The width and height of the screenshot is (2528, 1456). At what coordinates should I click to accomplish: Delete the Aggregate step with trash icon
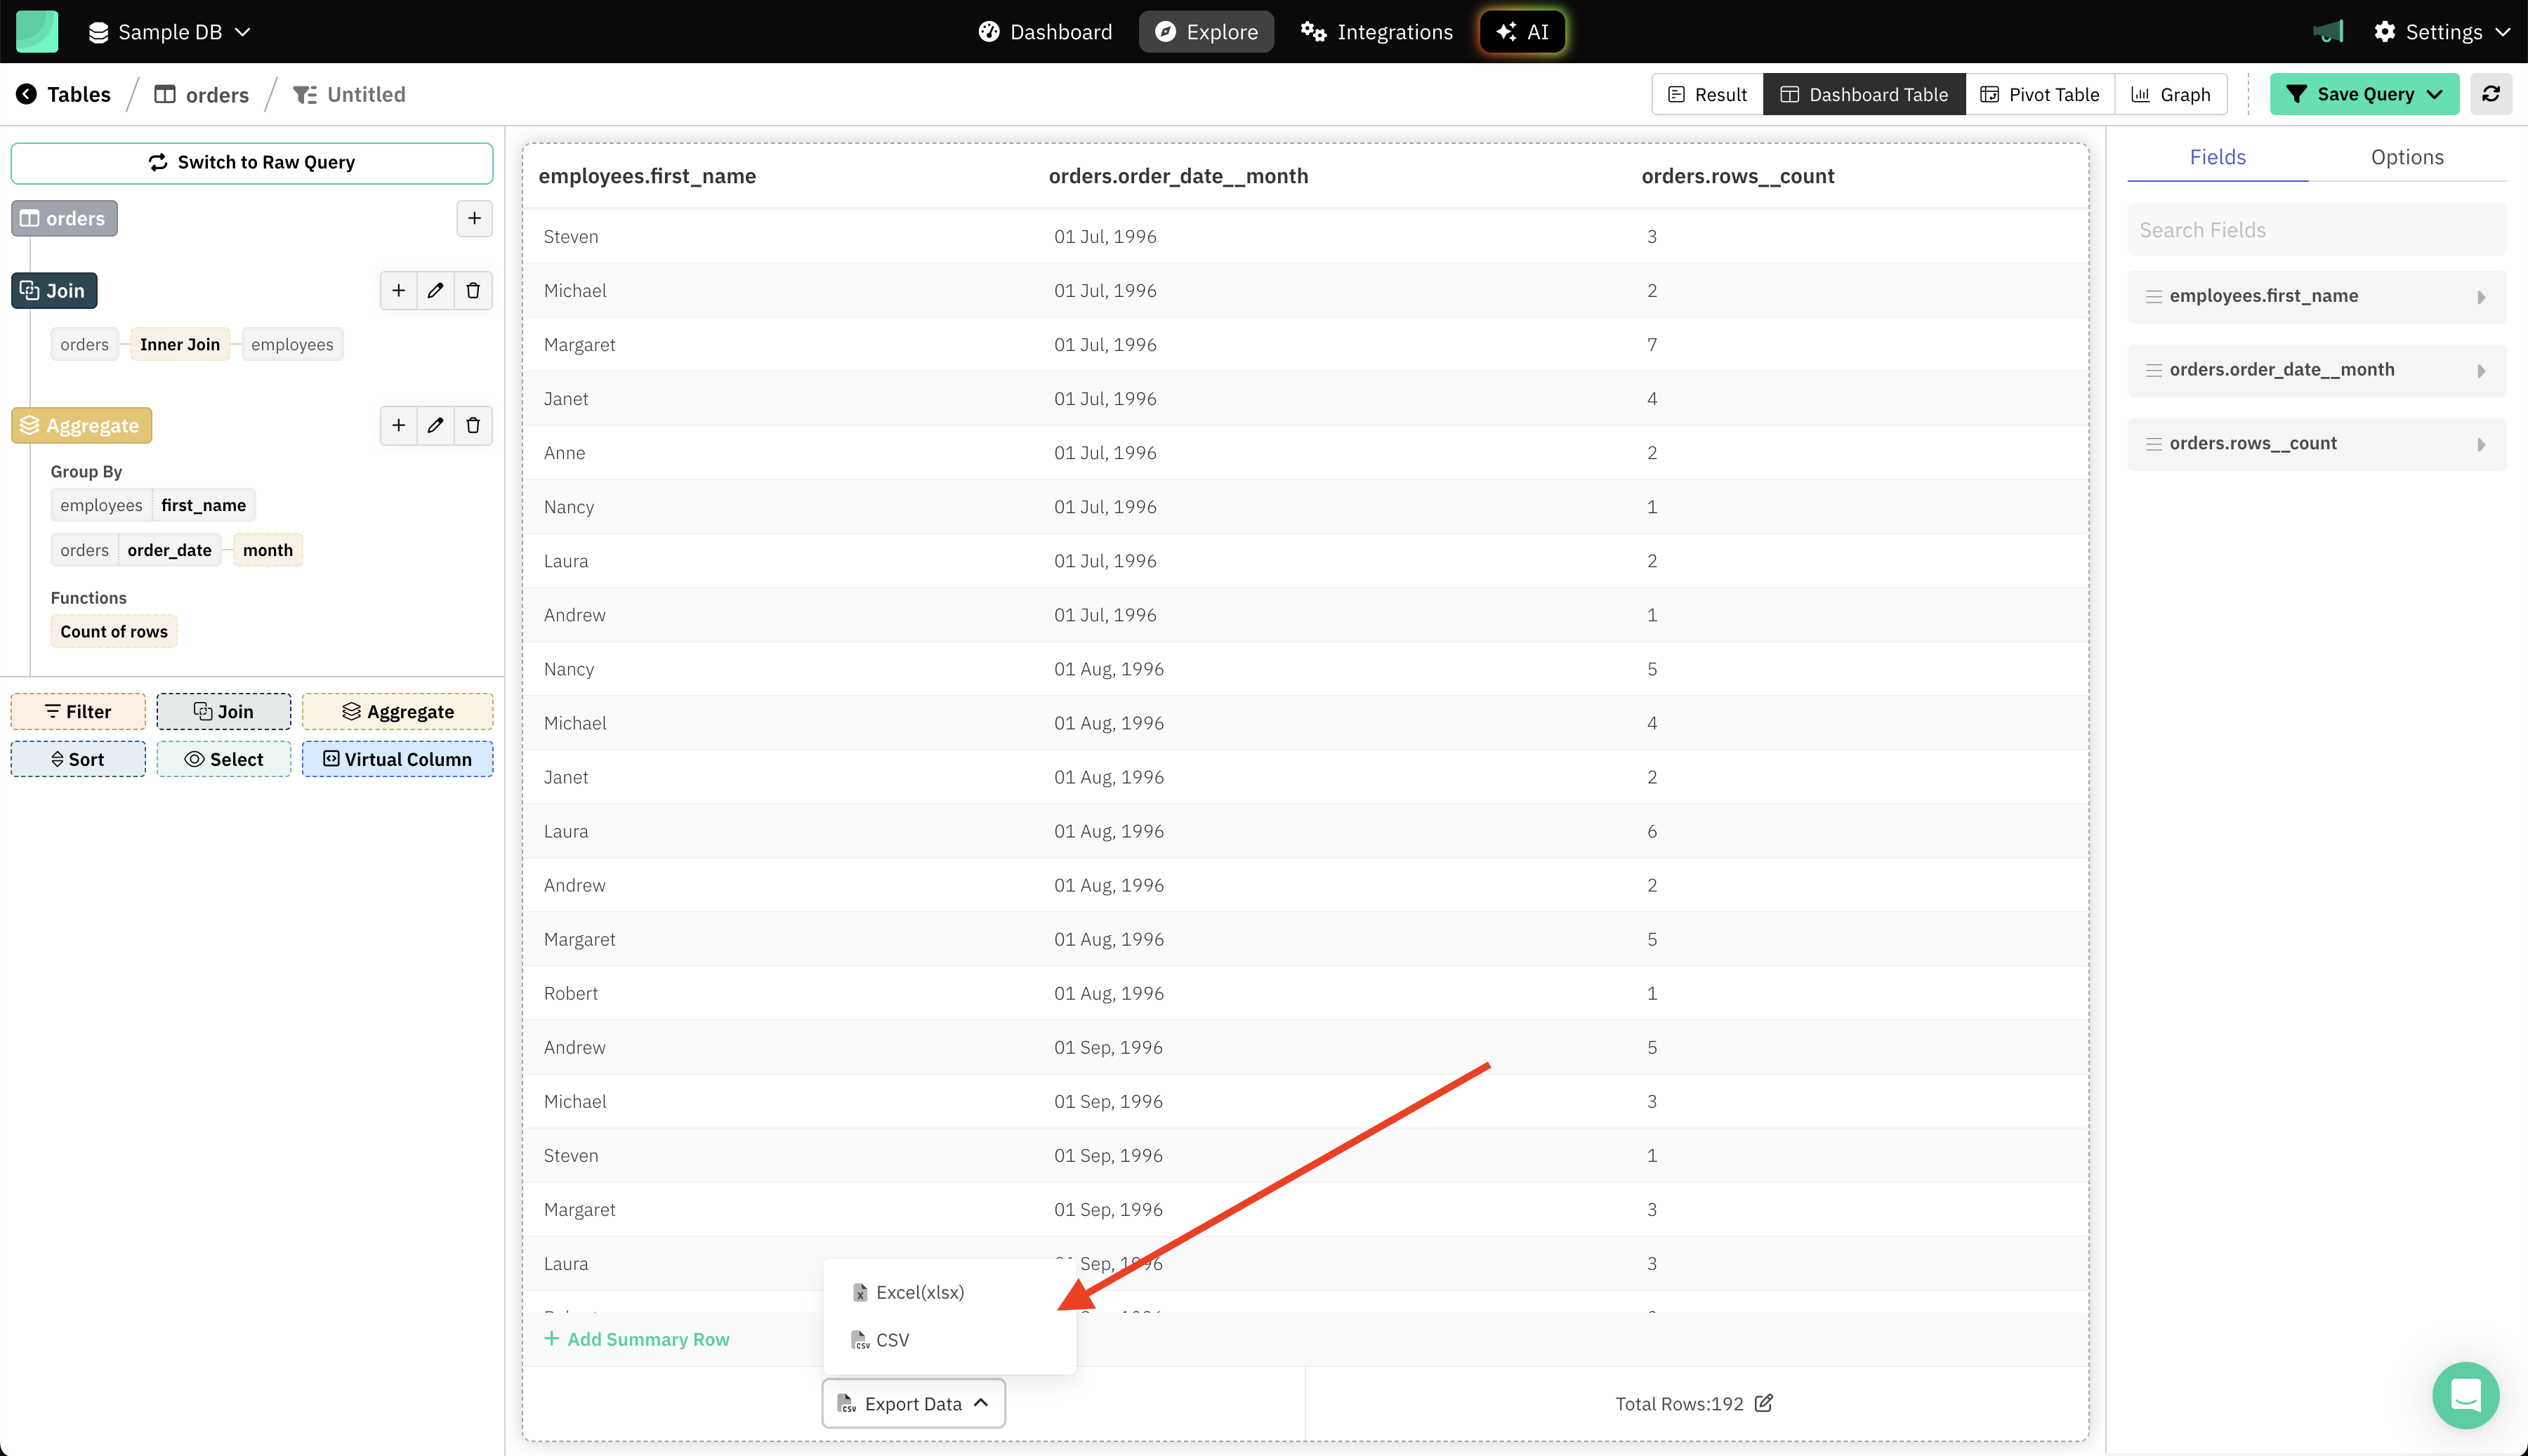click(473, 425)
